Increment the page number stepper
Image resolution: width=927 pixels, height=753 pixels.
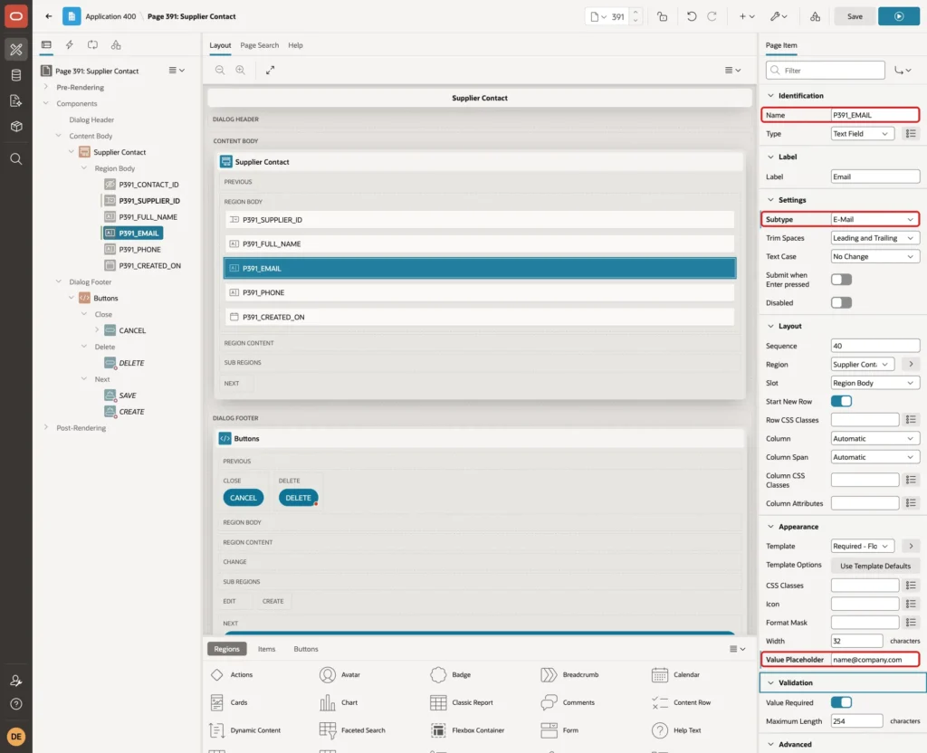[636, 13]
